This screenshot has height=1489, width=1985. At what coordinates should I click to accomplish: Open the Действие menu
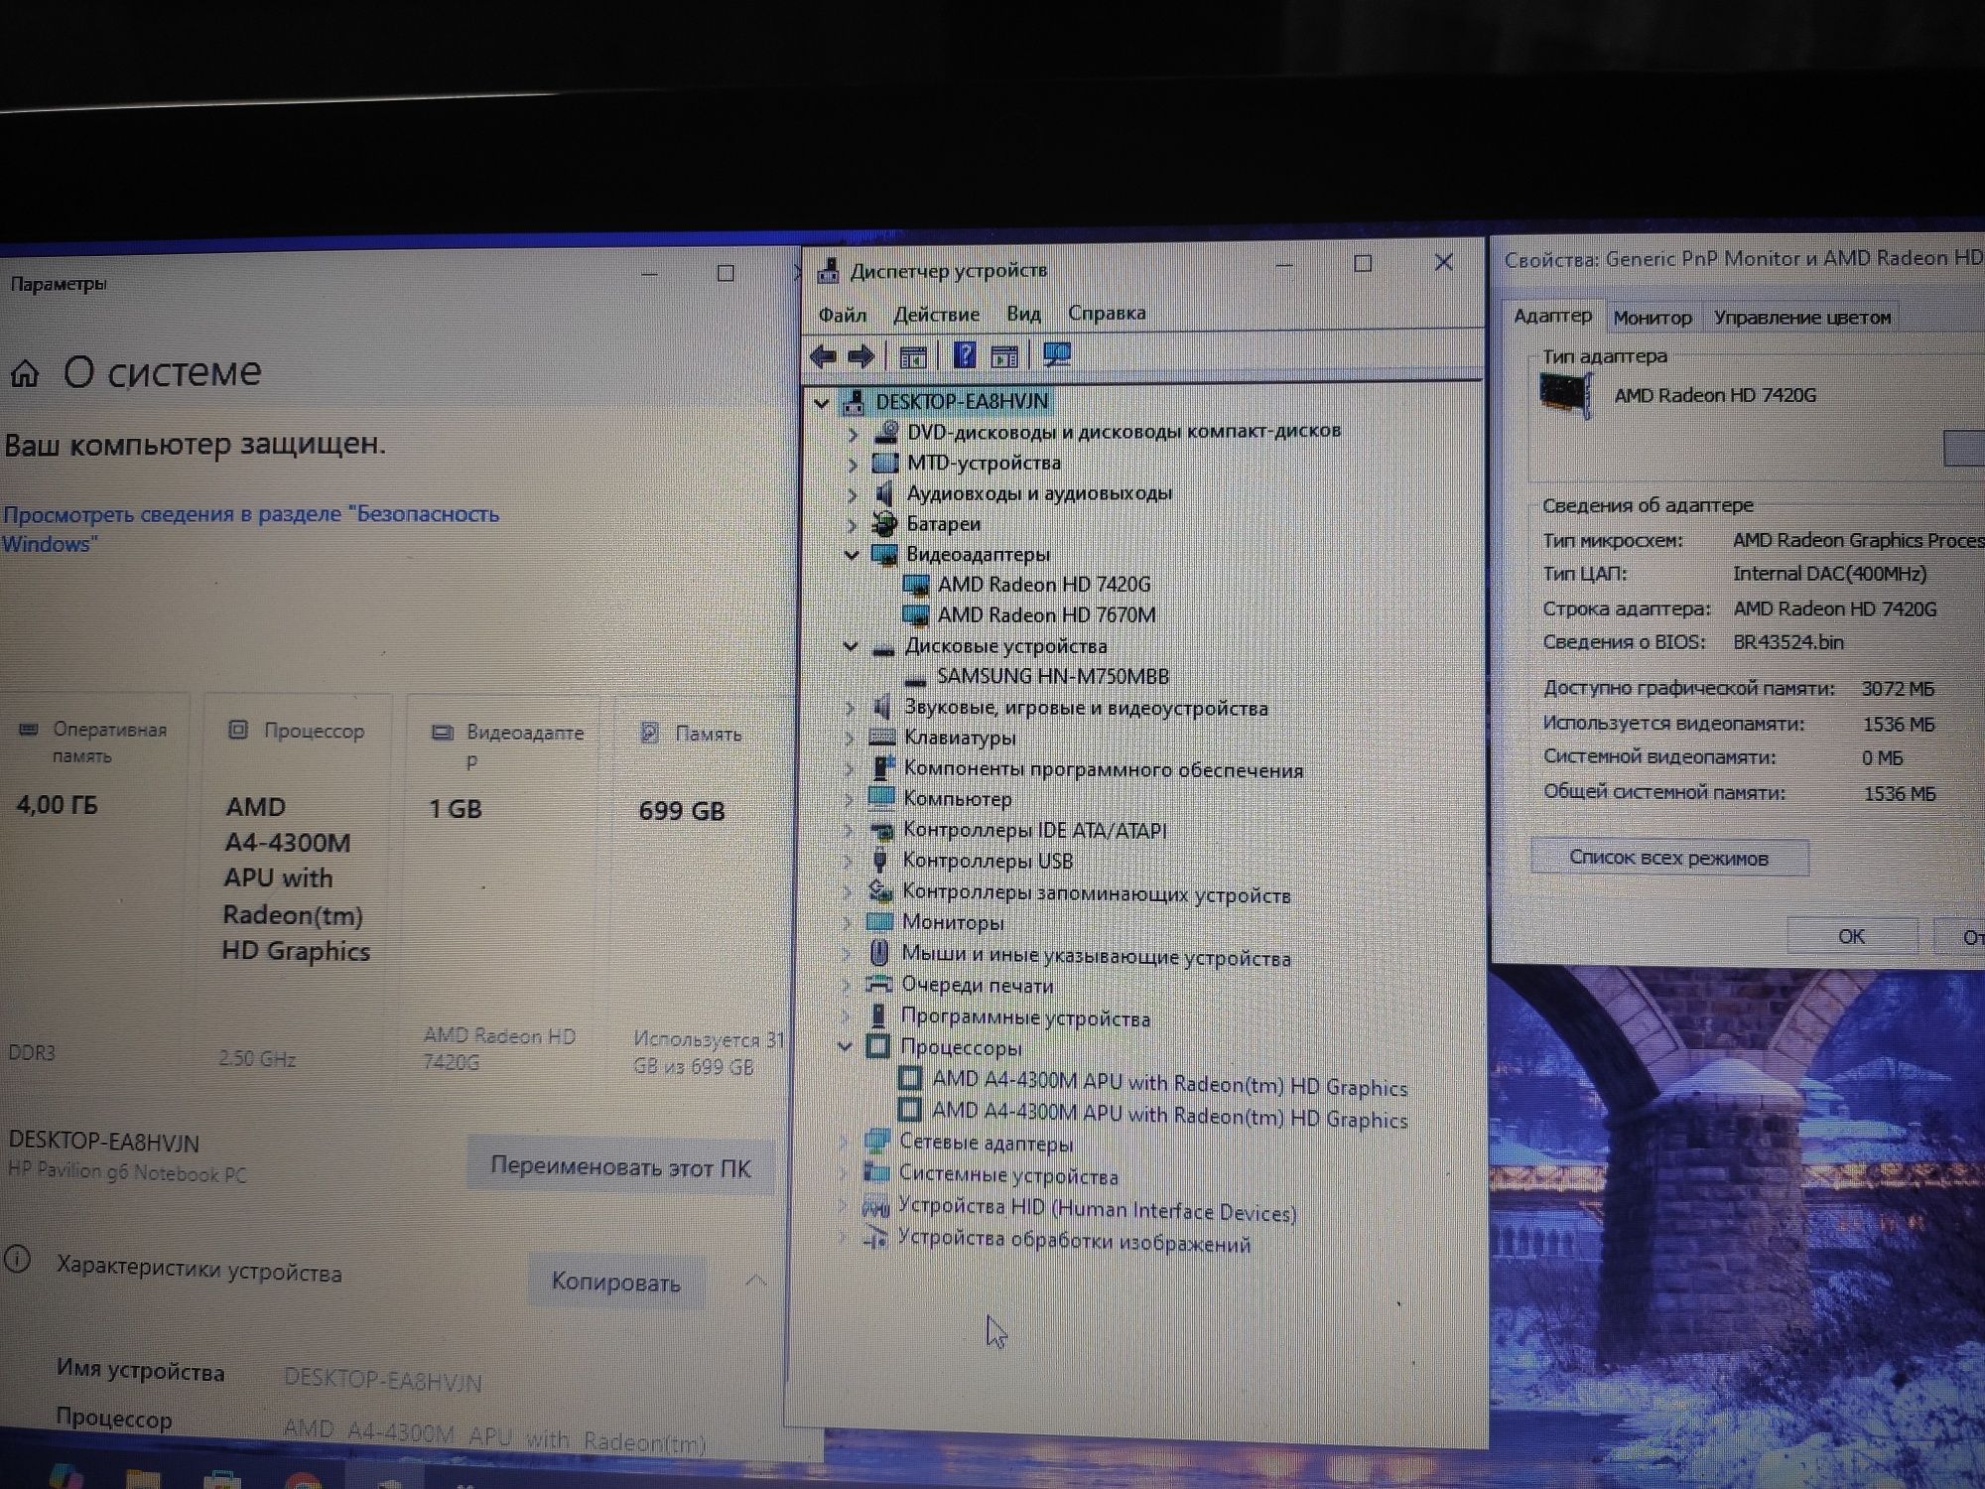(936, 314)
